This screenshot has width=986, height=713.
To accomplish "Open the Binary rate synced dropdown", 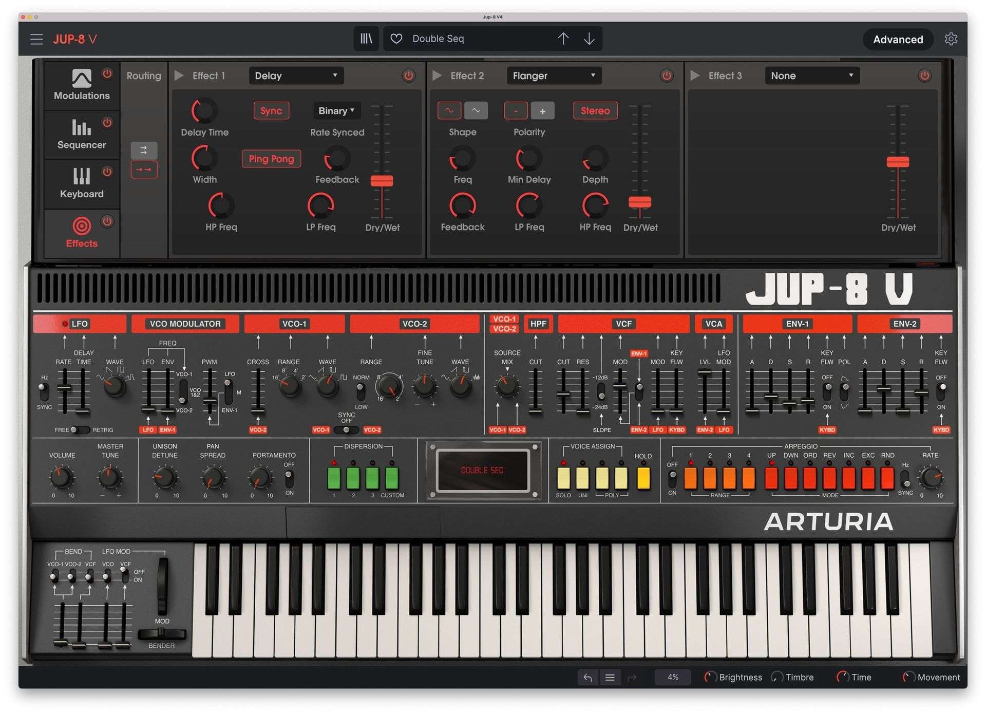I will click(x=336, y=110).
